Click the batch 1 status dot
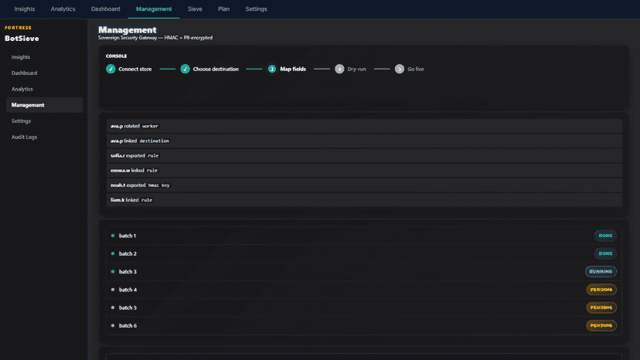 pyautogui.click(x=113, y=236)
